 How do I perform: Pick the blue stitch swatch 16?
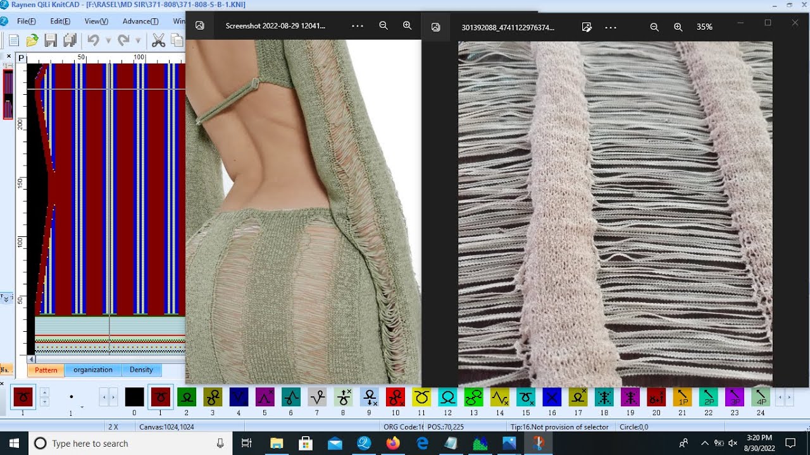click(552, 397)
